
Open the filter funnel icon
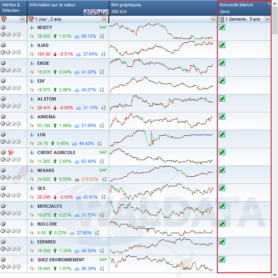click(x=93, y=12)
